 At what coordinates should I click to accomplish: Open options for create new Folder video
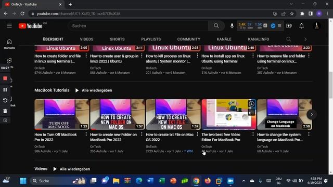142,134
